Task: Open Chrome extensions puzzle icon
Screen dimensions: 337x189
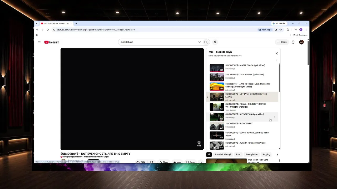Action: pos(288,30)
